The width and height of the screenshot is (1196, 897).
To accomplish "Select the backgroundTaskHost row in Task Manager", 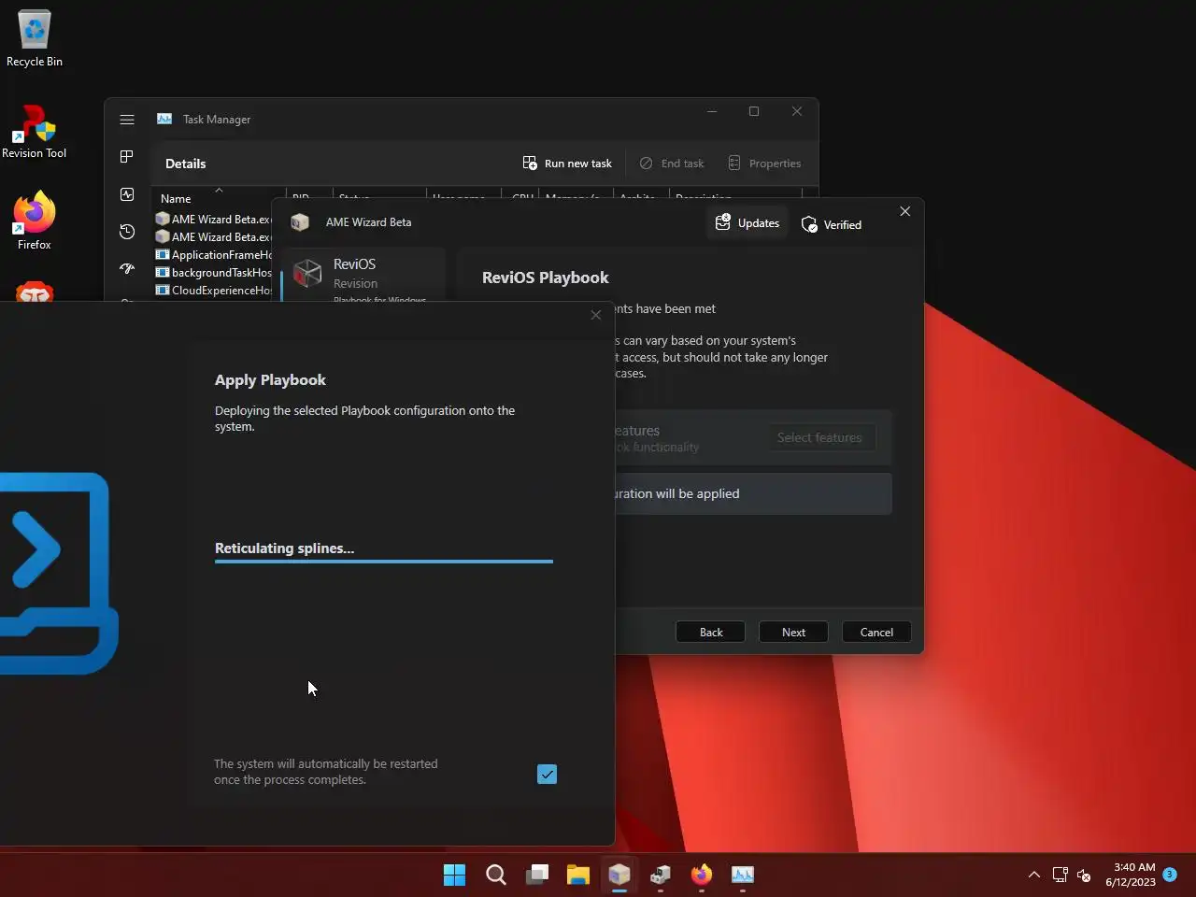I will (213, 272).
